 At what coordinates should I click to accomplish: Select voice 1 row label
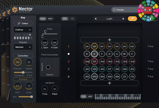tap(69, 46)
